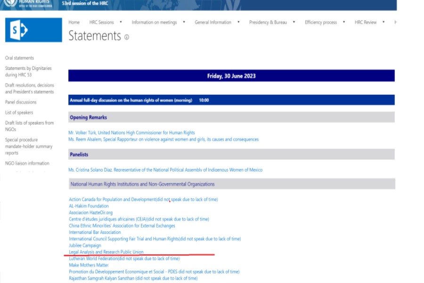Open Statements by Dignitaries during HRC 53
Viewport: 424px width, 283px height.
point(28,72)
